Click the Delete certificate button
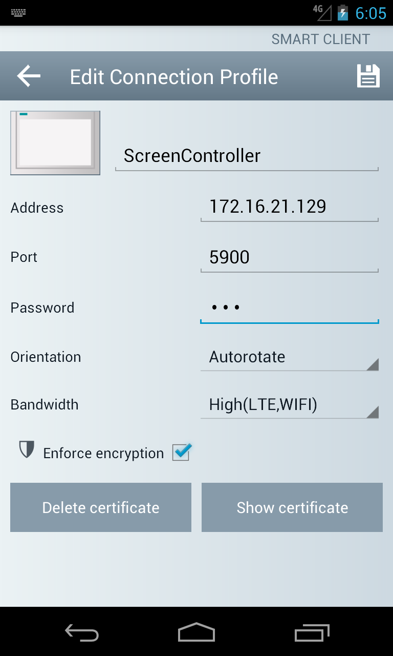The width and height of the screenshot is (393, 656). (x=101, y=507)
